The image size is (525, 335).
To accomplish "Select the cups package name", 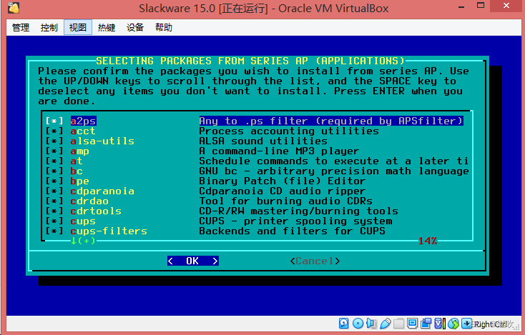I will (x=83, y=221).
